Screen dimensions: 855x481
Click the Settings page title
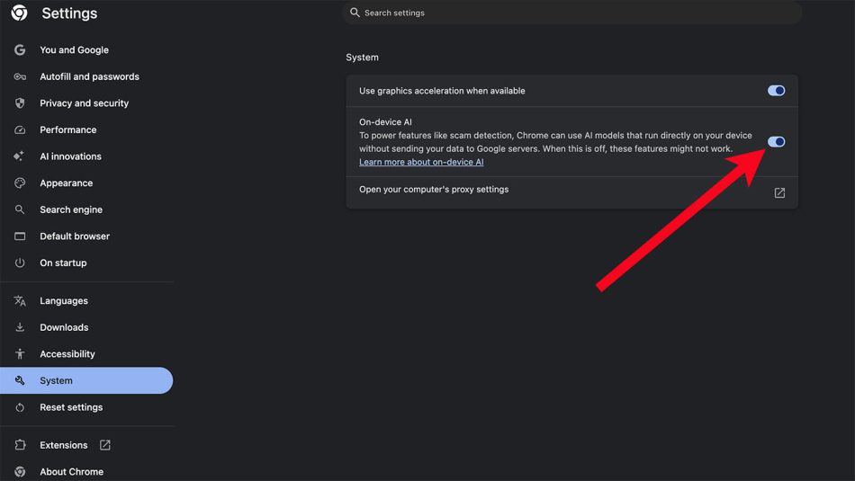(x=69, y=13)
